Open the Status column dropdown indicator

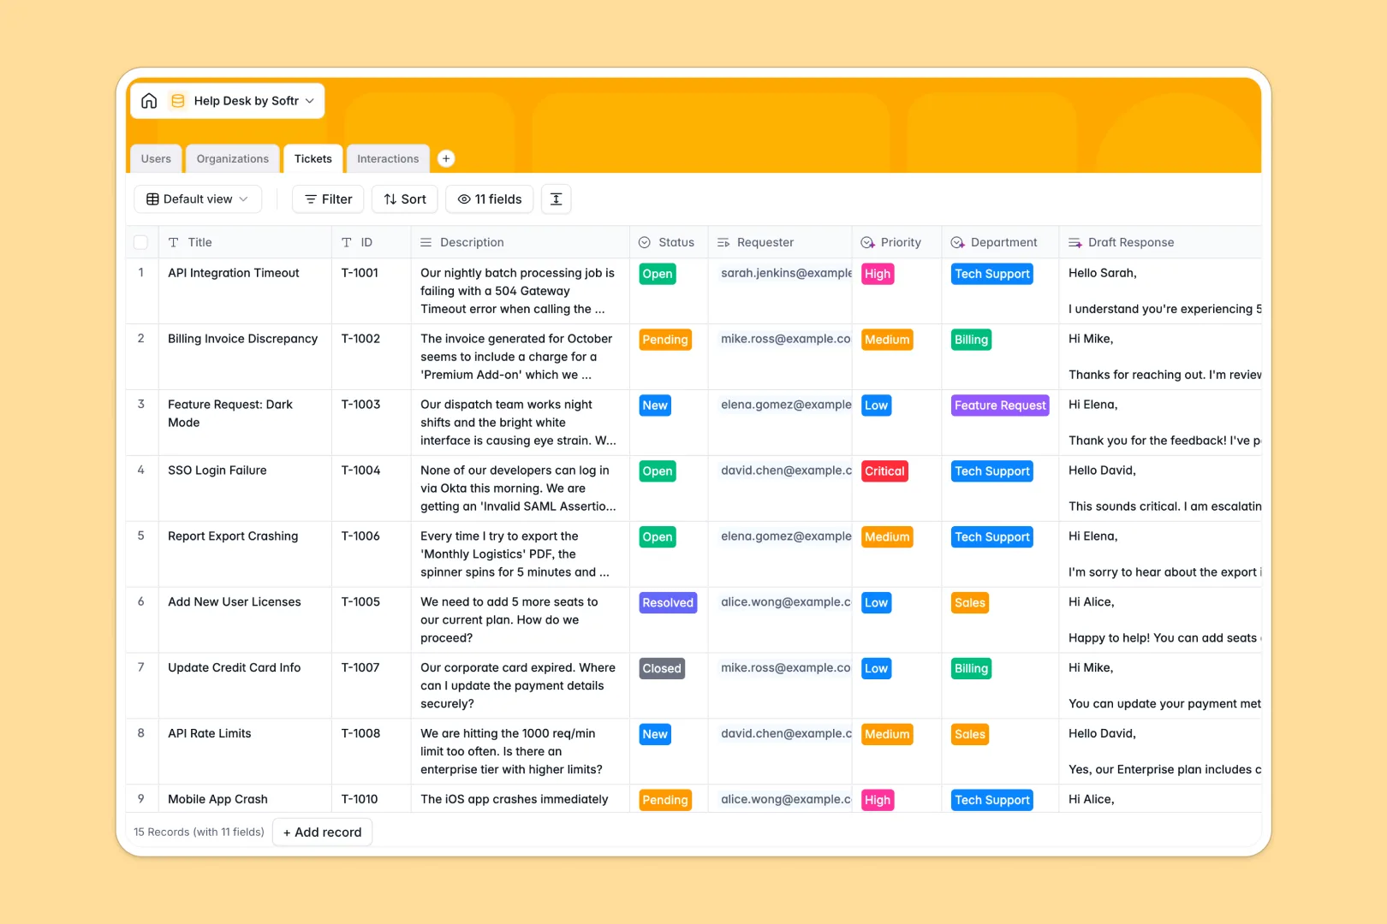(644, 242)
